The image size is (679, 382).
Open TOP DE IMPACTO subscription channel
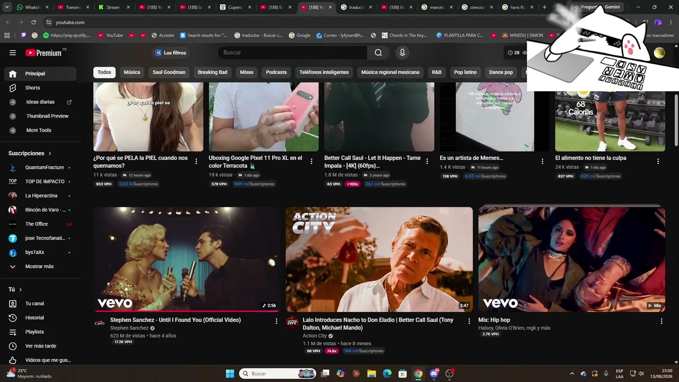pos(40,181)
